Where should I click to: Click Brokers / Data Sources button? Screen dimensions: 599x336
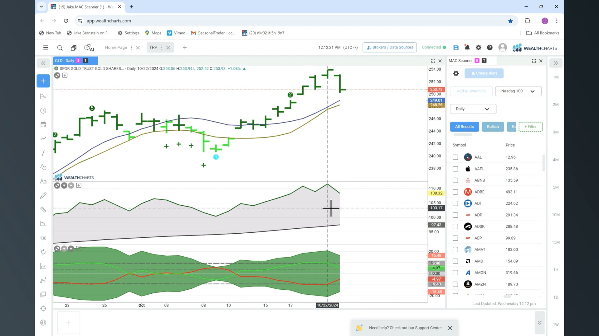tap(390, 47)
